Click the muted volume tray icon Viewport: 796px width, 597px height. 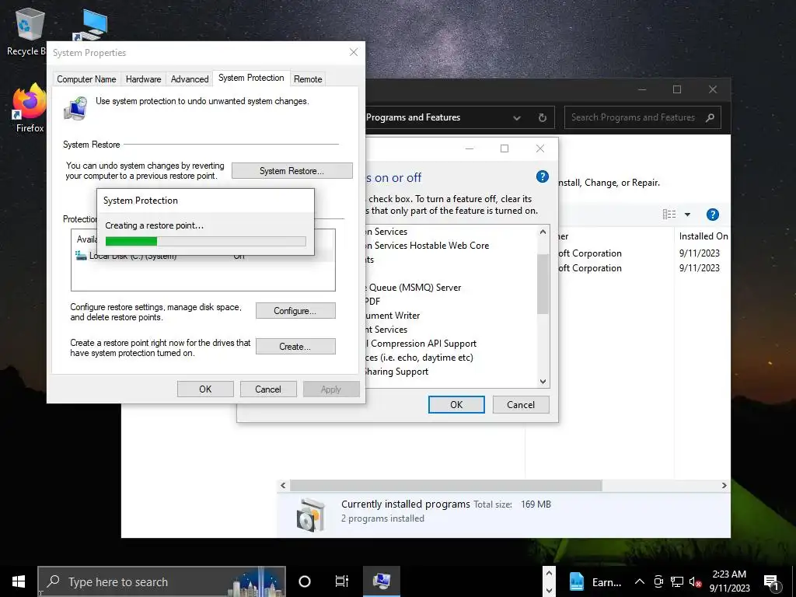click(696, 581)
